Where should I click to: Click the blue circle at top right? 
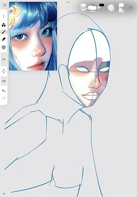(131, 7)
